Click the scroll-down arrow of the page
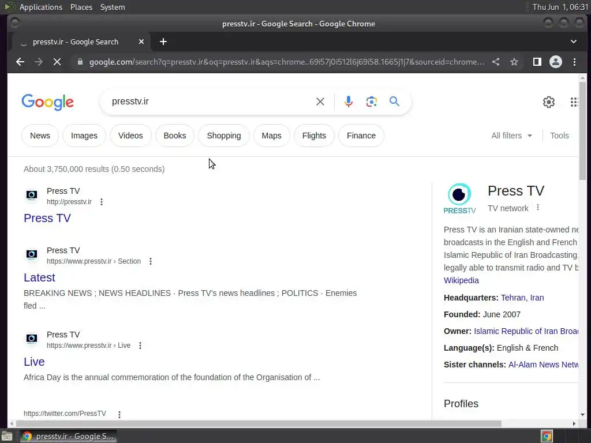 click(582, 415)
